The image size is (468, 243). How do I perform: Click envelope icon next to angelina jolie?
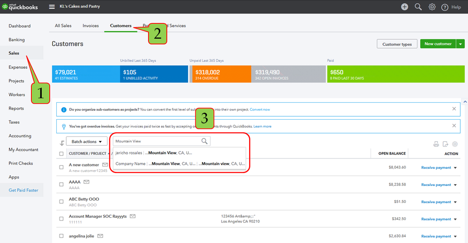pos(100,236)
